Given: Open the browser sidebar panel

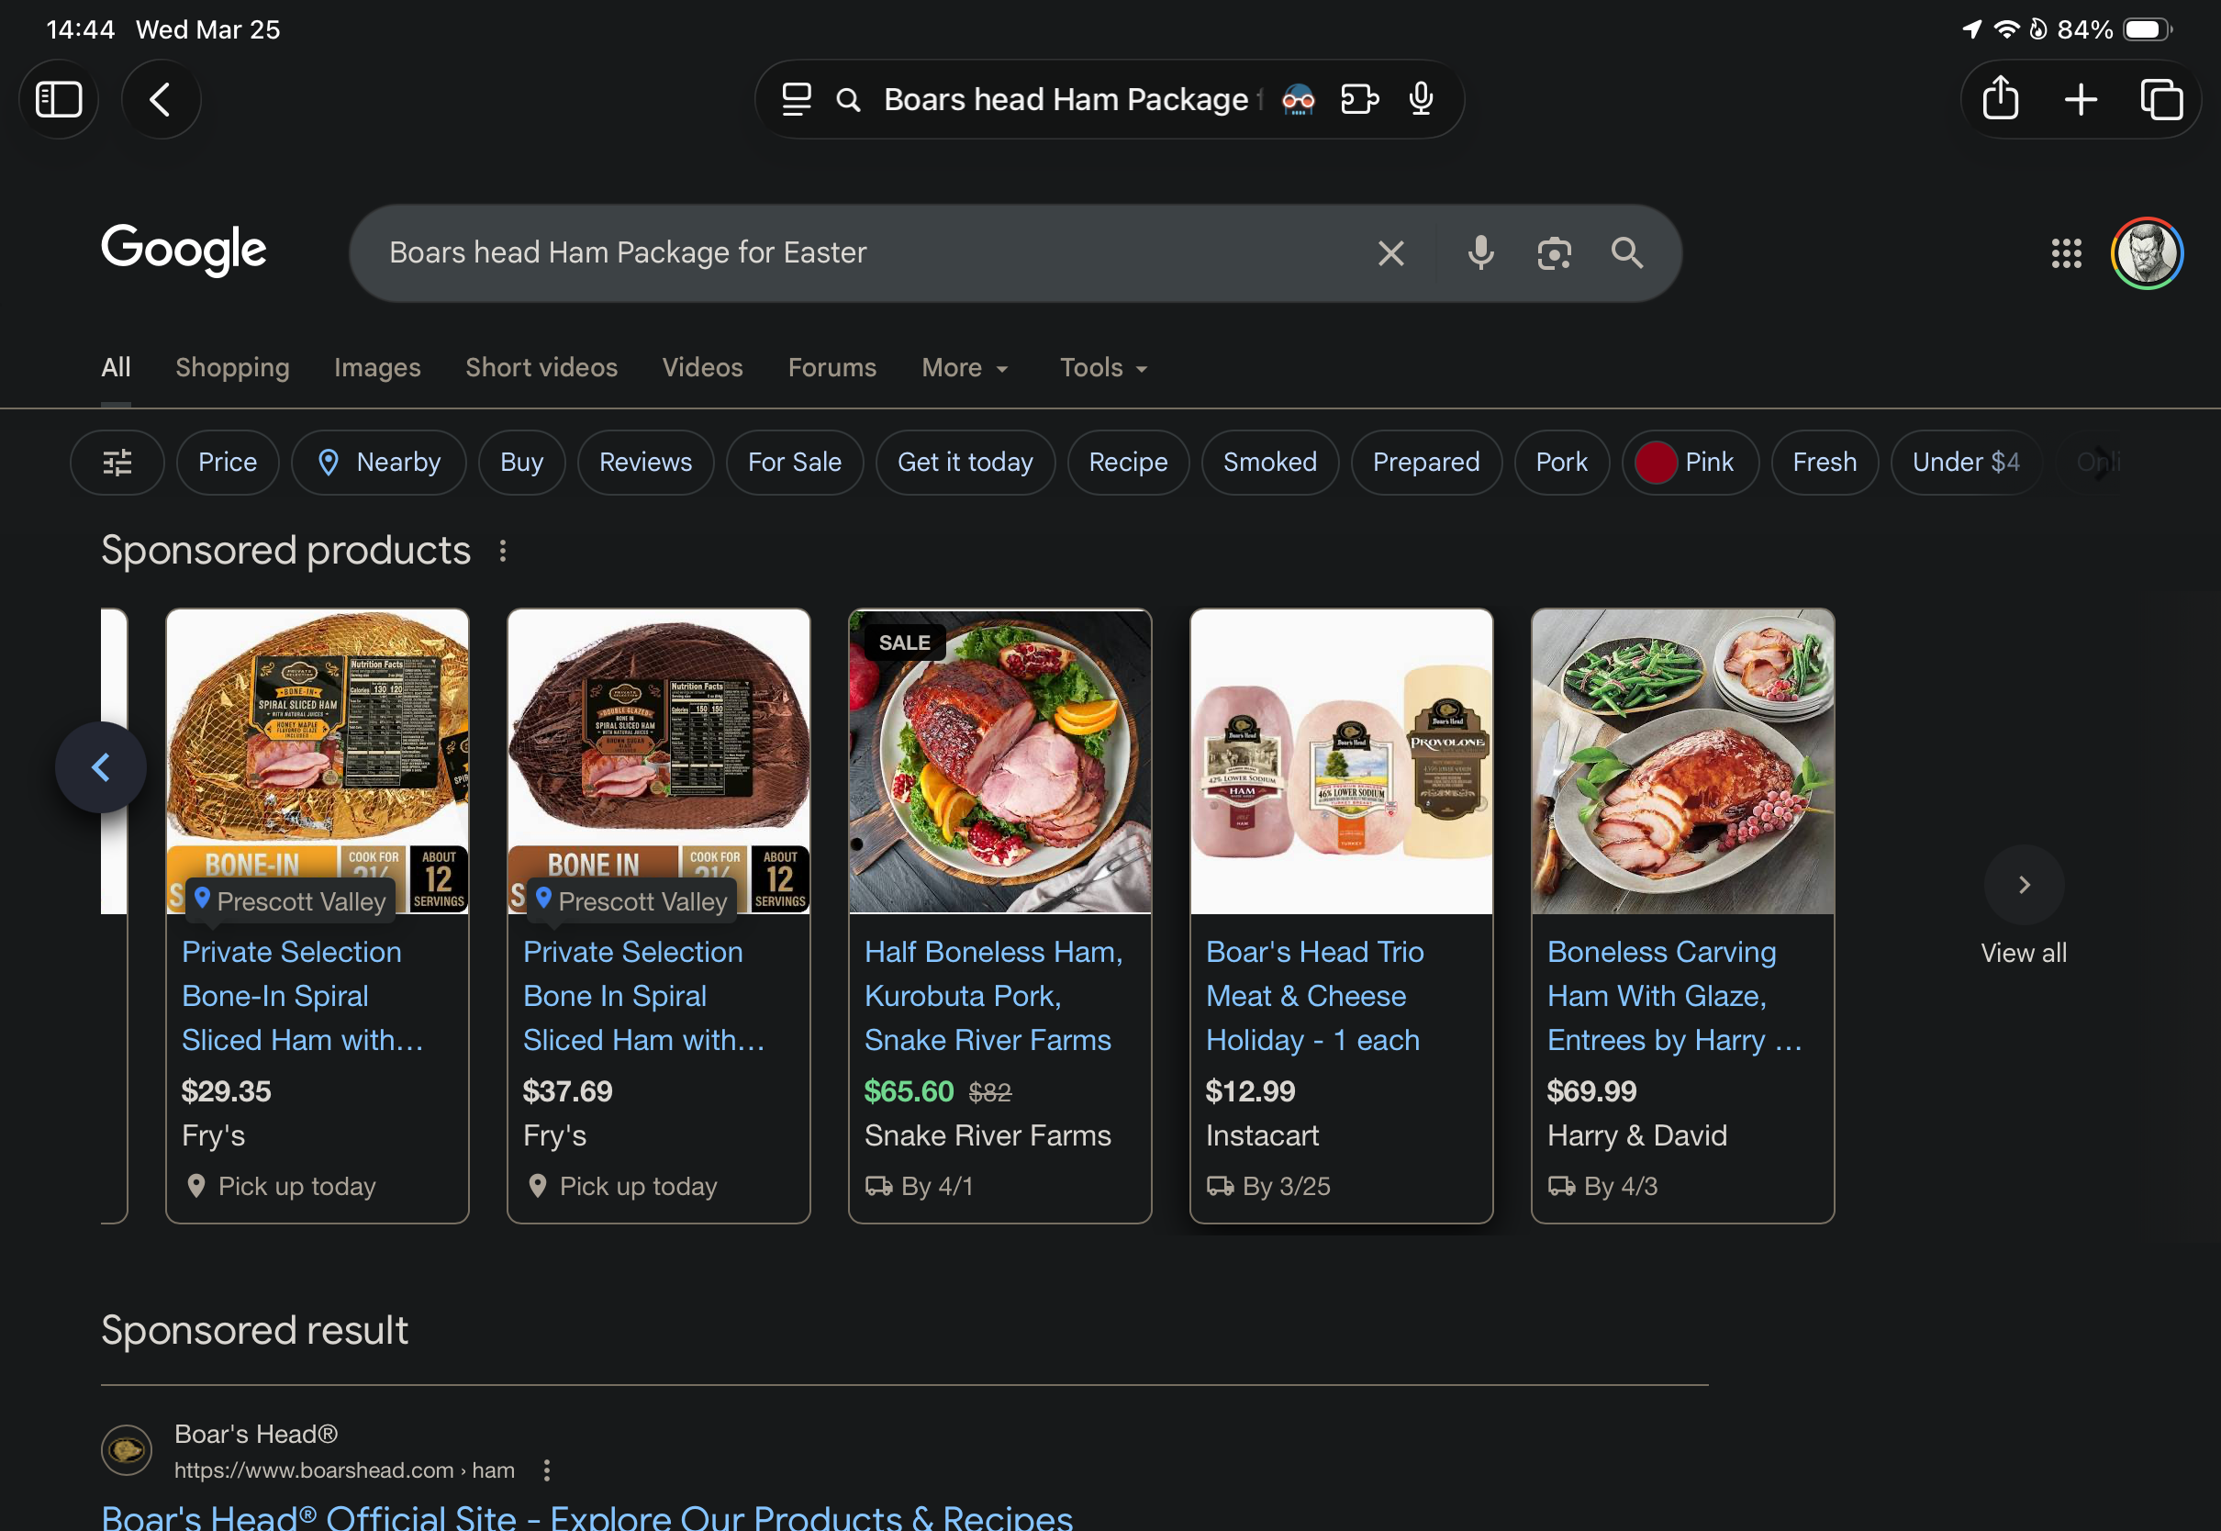Looking at the screenshot, I should 59,99.
